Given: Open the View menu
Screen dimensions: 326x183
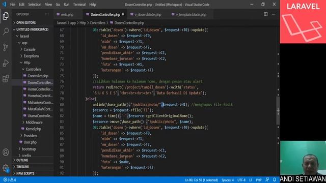Looking at the screenshot, I should [48, 5].
